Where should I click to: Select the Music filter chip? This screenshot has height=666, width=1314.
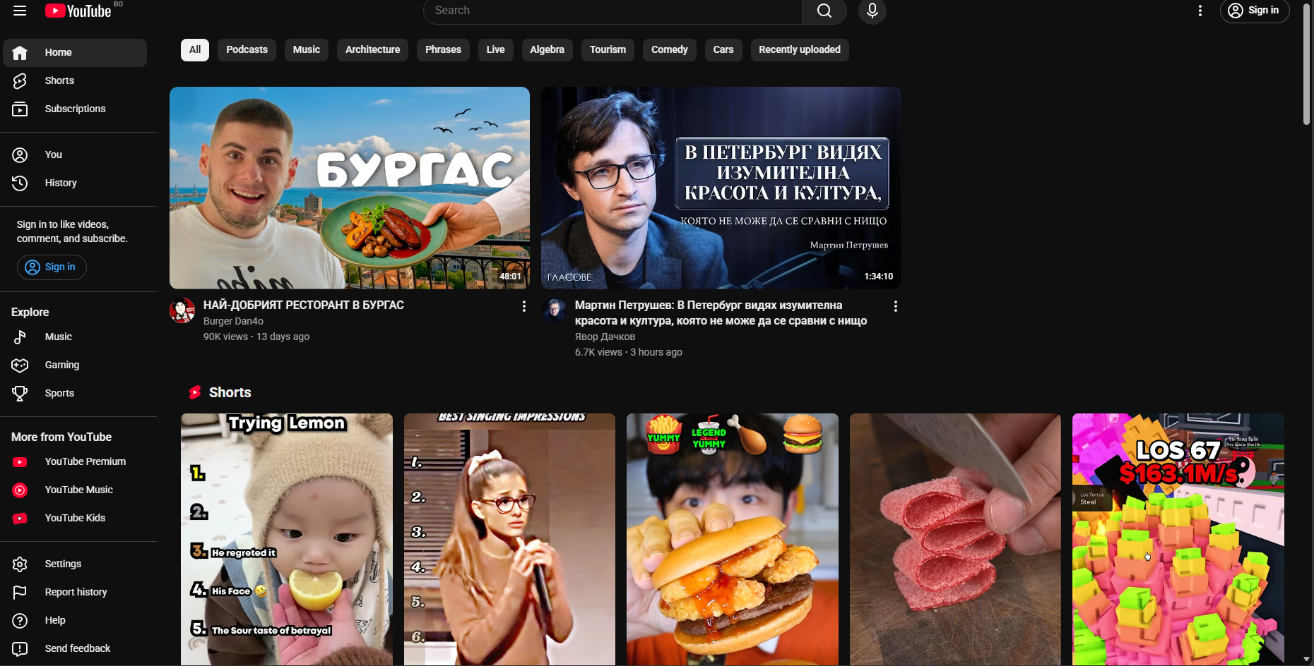coord(307,50)
